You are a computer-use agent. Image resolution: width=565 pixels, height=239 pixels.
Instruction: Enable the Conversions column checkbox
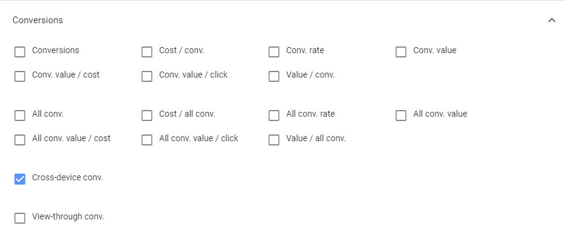[x=20, y=52]
